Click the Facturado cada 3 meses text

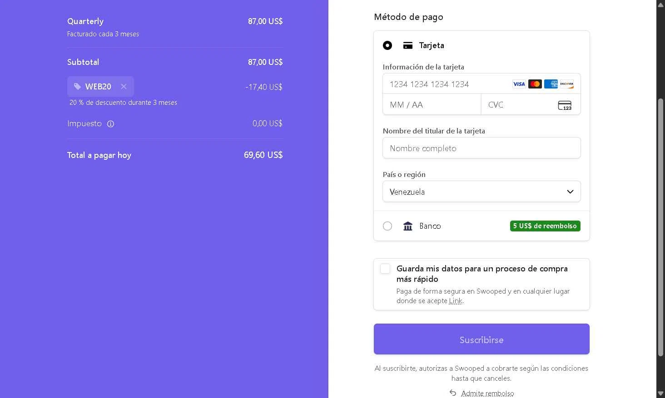(x=103, y=34)
